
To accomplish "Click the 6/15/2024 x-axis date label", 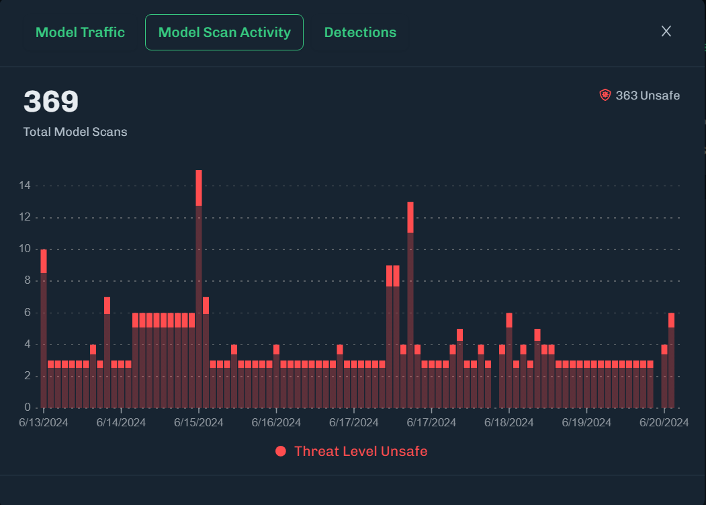I will [199, 422].
